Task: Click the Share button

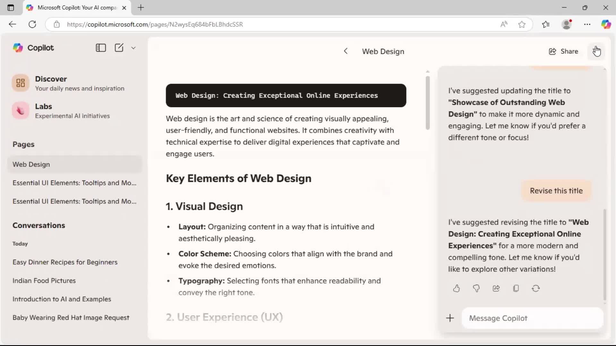Action: (563, 51)
